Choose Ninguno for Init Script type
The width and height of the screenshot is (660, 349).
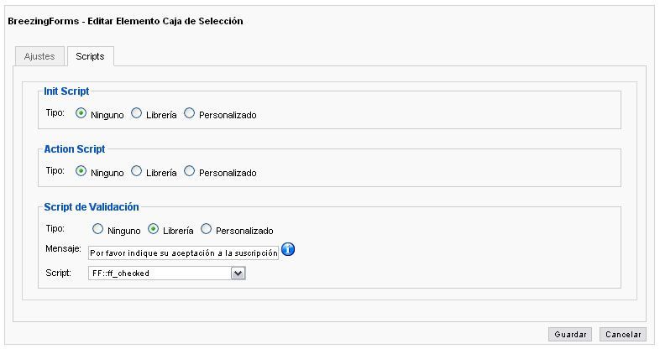tap(81, 113)
